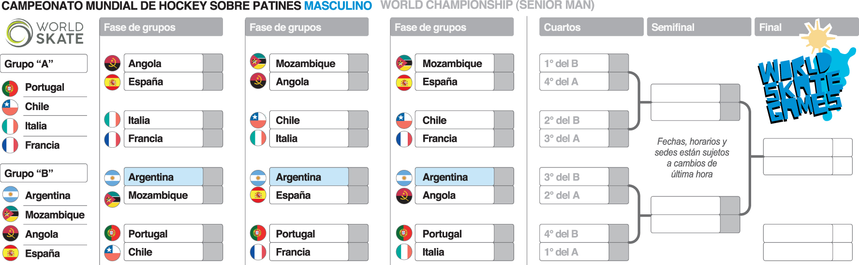This screenshot has height=265, width=859.
Task: Click Francia's flag in the Grupo A list
Action: [10, 145]
